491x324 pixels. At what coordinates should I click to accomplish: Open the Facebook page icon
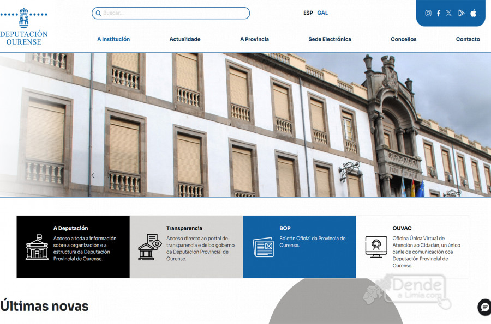pyautogui.click(x=439, y=13)
